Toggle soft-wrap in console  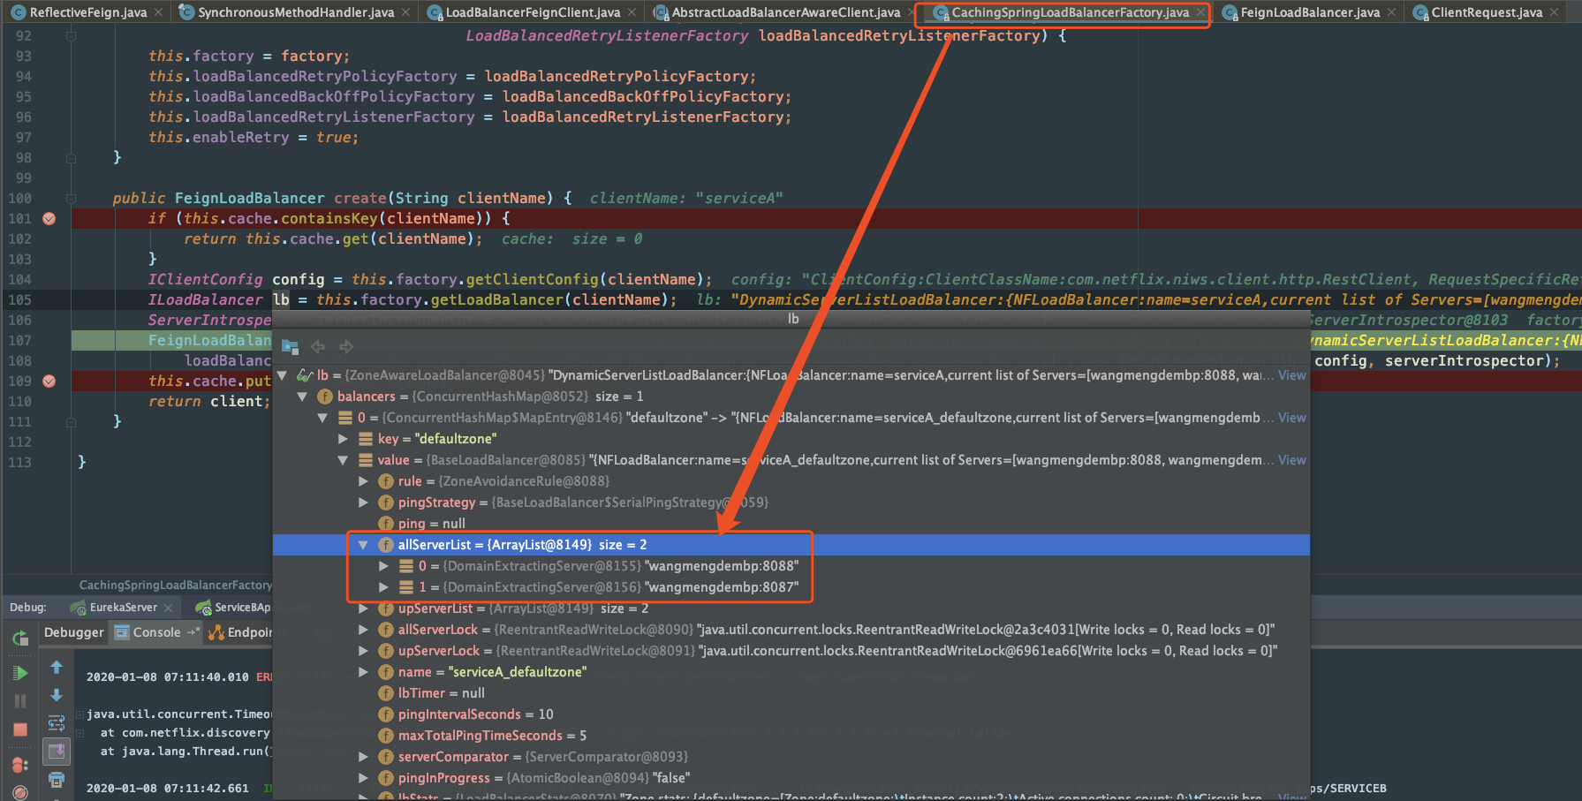pos(57,723)
